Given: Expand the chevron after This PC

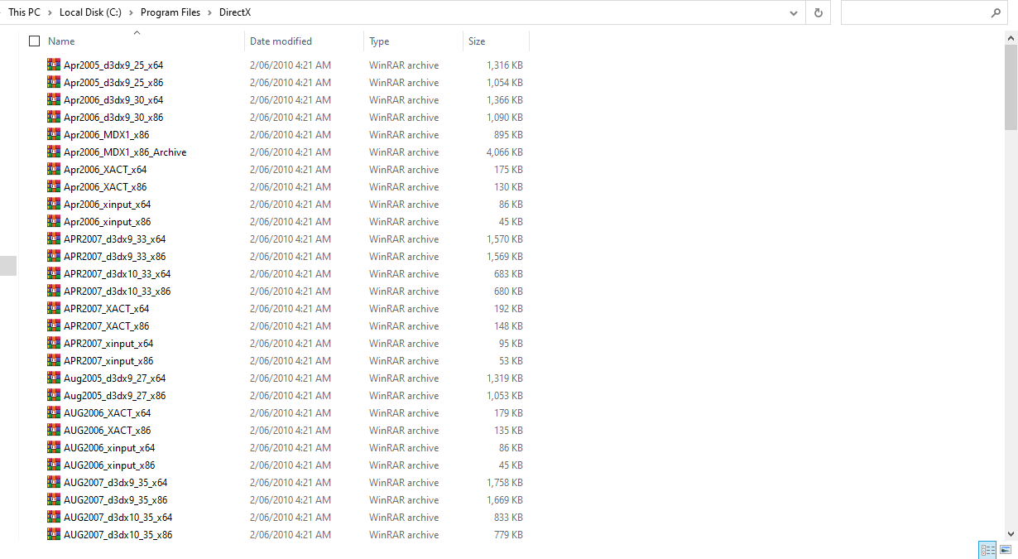Looking at the screenshot, I should point(50,12).
